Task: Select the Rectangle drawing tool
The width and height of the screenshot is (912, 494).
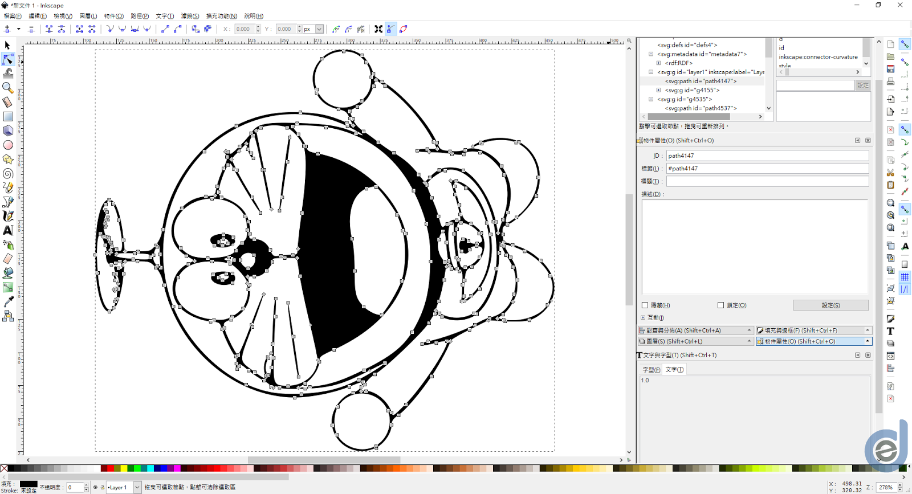Action: pos(8,116)
